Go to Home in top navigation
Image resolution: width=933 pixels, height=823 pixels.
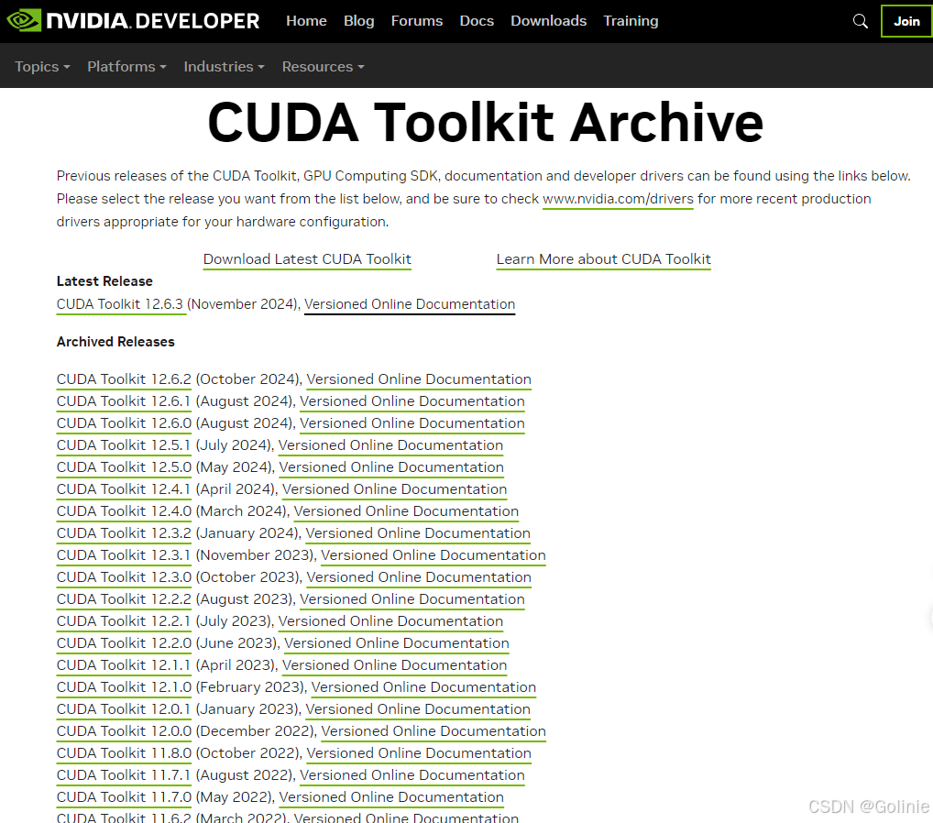pyautogui.click(x=306, y=21)
